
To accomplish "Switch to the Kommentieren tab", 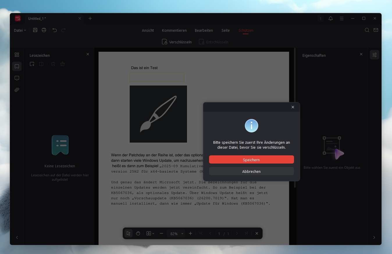I will (174, 30).
